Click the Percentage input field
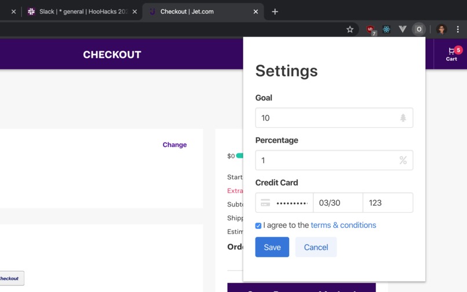 334,160
